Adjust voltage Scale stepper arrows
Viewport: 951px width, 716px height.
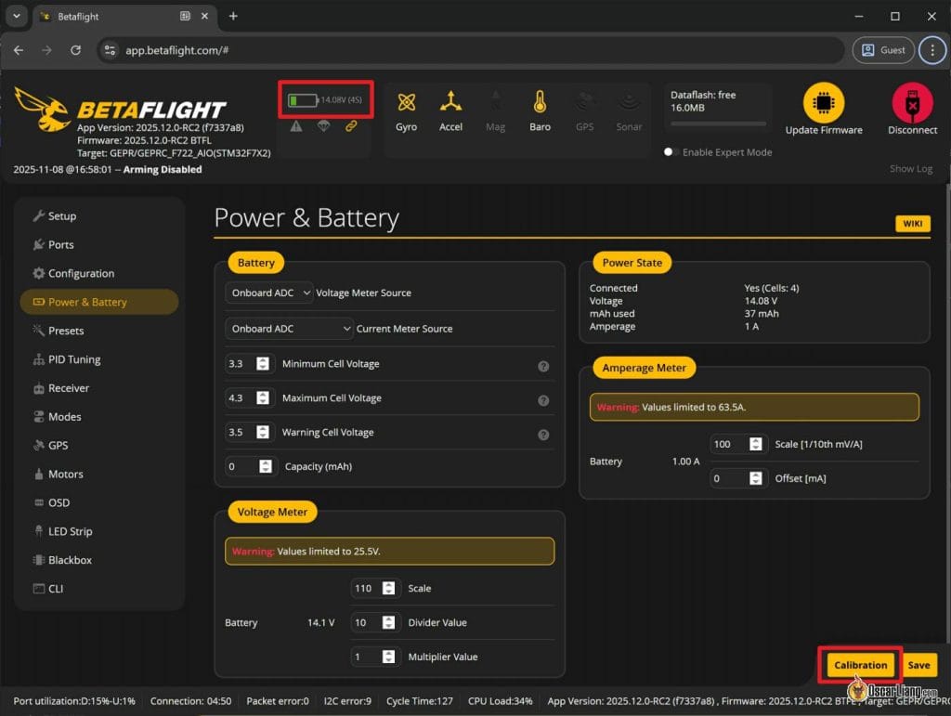click(389, 588)
